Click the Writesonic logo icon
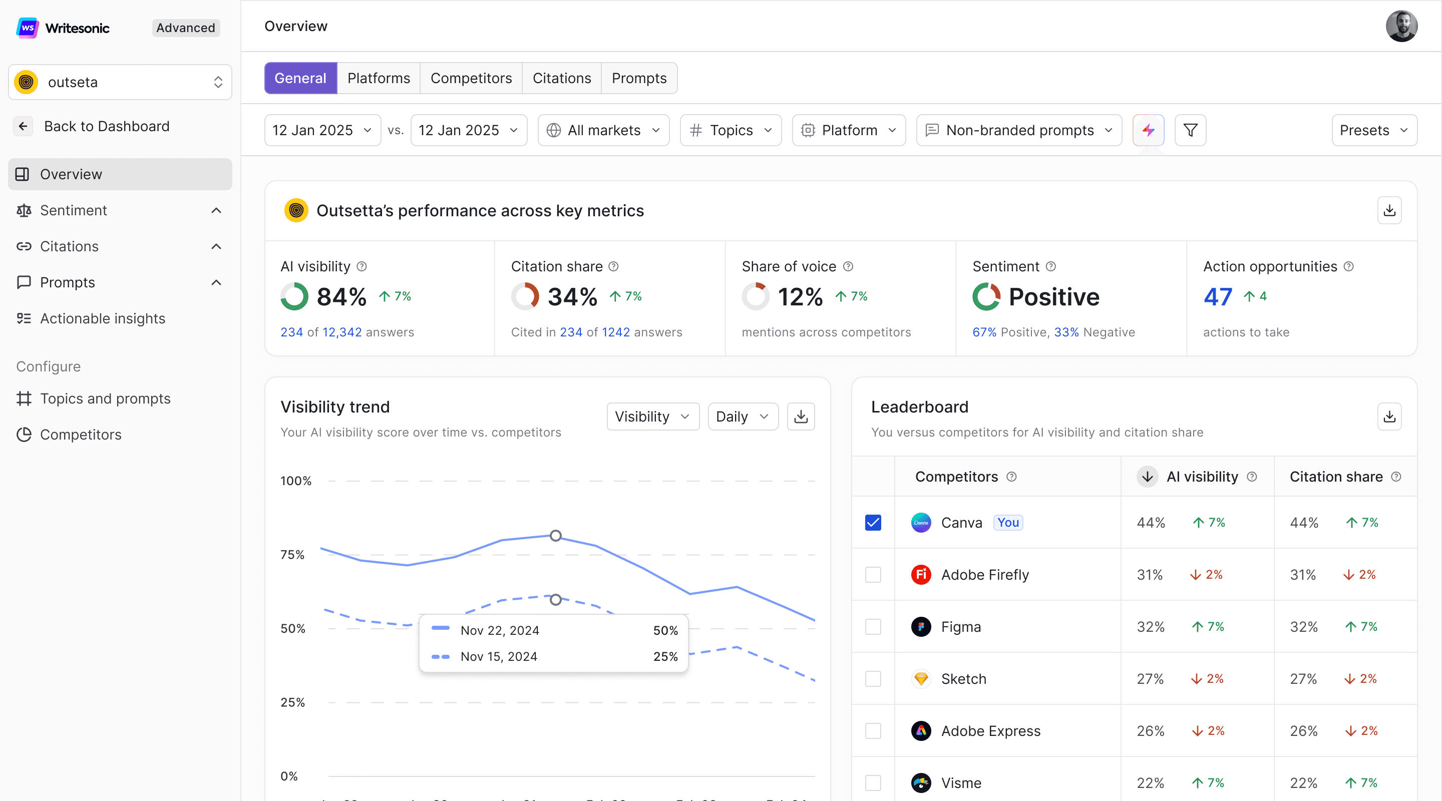 pyautogui.click(x=27, y=28)
